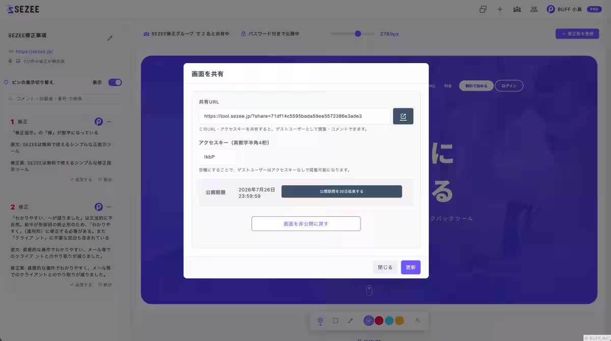Image resolution: width=611 pixels, height=341 pixels.
Task: Click 画面を非公開に戻す button
Action: [x=306, y=223]
